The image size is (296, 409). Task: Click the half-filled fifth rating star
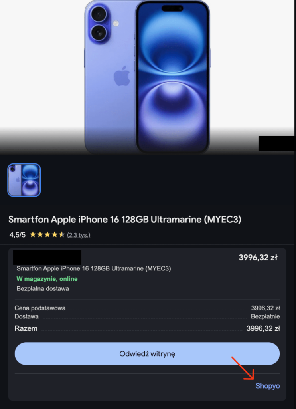click(62, 235)
